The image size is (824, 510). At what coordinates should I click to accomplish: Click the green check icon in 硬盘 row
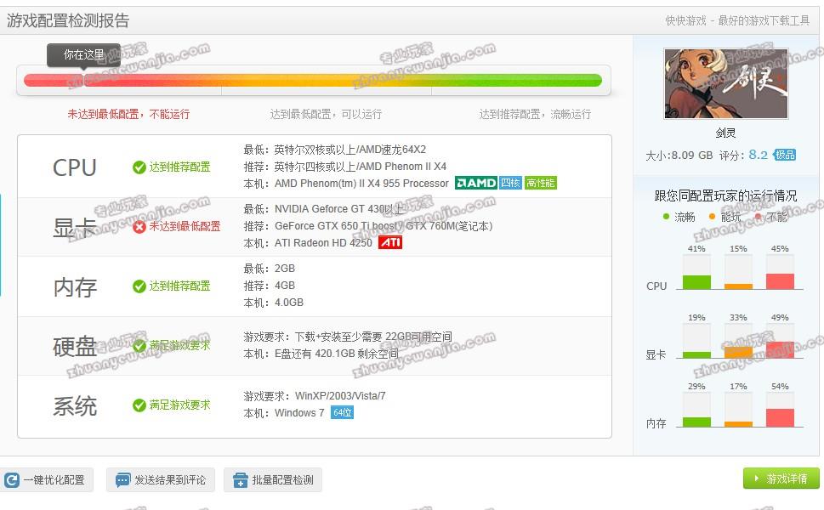(x=139, y=346)
